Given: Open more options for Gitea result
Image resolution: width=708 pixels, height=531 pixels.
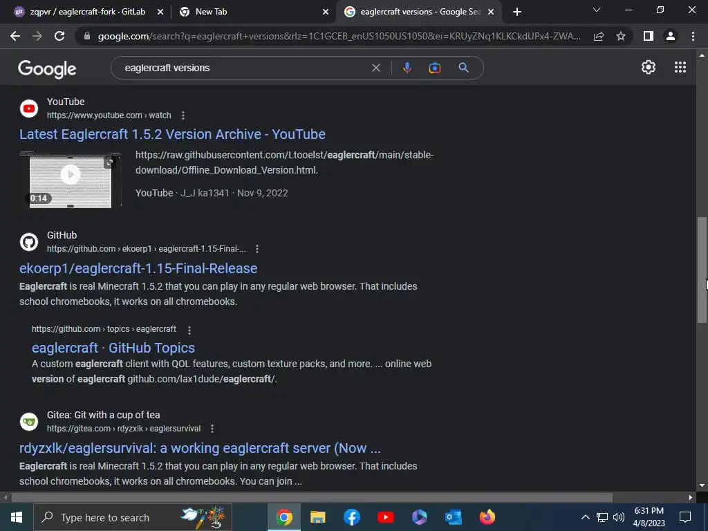Looking at the screenshot, I should tap(212, 429).
